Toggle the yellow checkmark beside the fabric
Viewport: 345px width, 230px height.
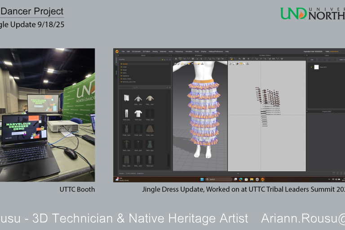[311, 67]
